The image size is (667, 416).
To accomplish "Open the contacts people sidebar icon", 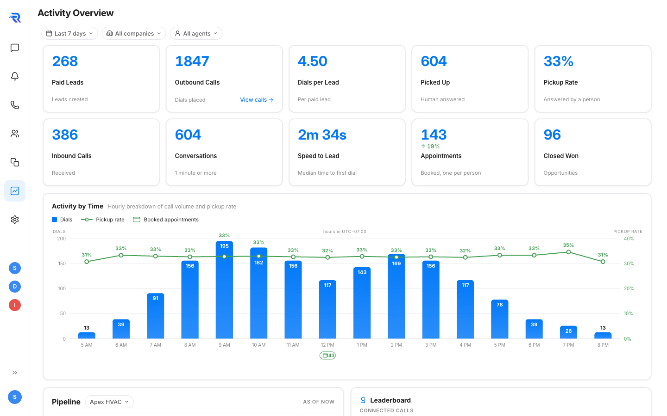I will (15, 134).
